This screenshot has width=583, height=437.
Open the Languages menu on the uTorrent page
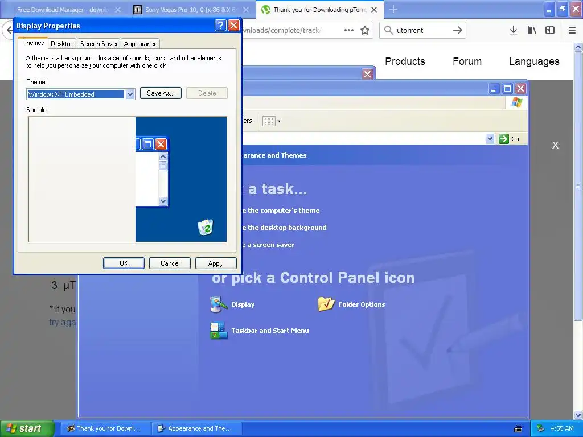pos(534,61)
